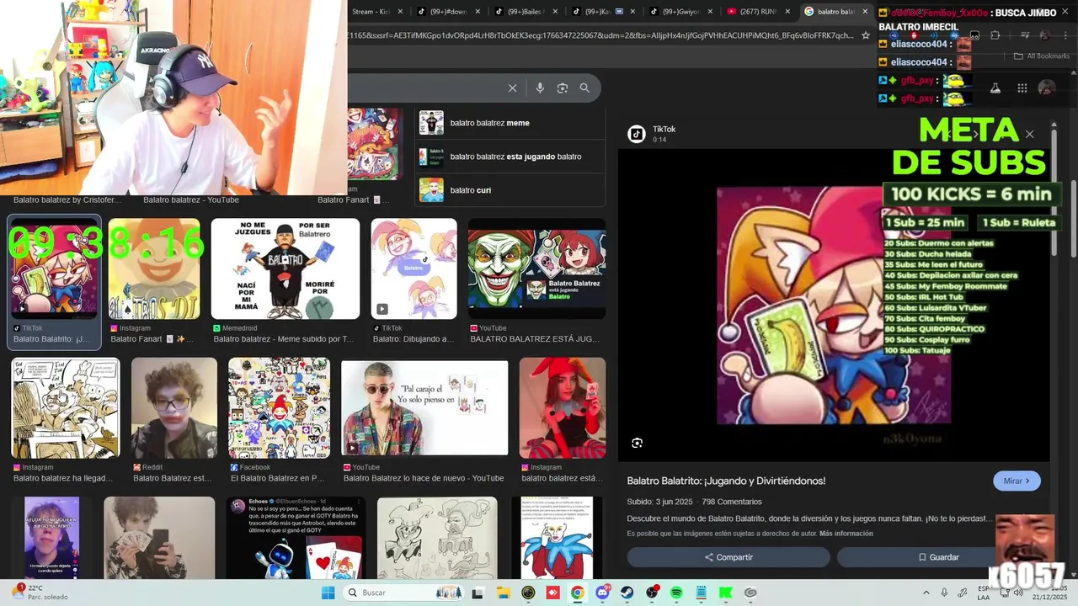Open Spotify from the taskbar
Viewport: 1078px width, 606px height.
click(676, 593)
